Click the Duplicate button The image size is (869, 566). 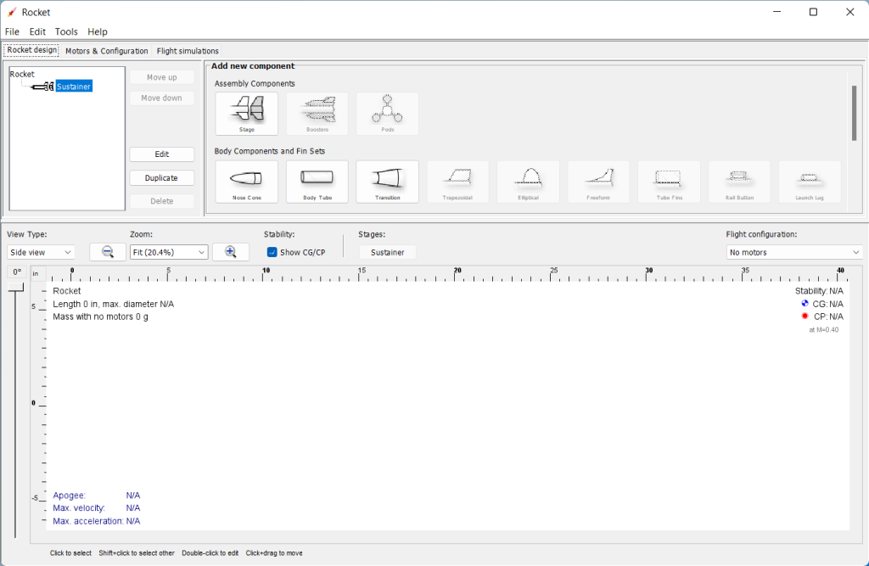click(x=161, y=178)
